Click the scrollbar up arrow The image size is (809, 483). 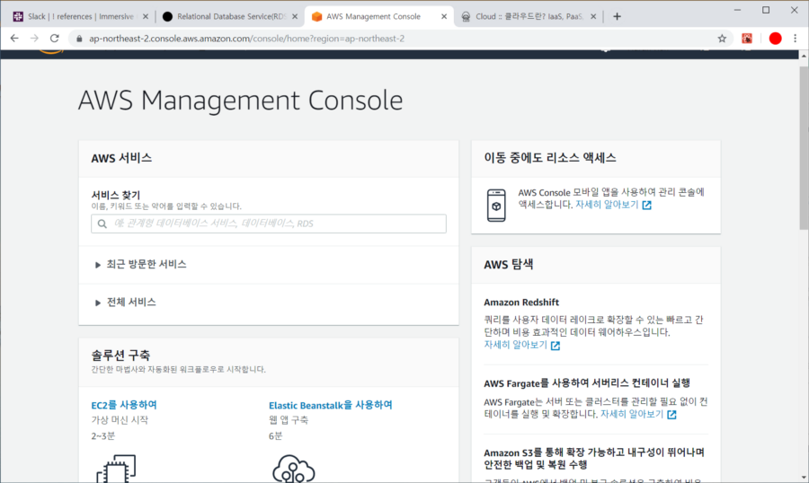pos(804,55)
